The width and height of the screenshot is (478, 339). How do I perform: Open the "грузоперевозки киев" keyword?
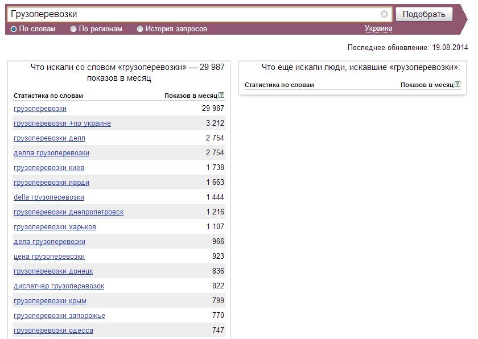pyautogui.click(x=49, y=168)
